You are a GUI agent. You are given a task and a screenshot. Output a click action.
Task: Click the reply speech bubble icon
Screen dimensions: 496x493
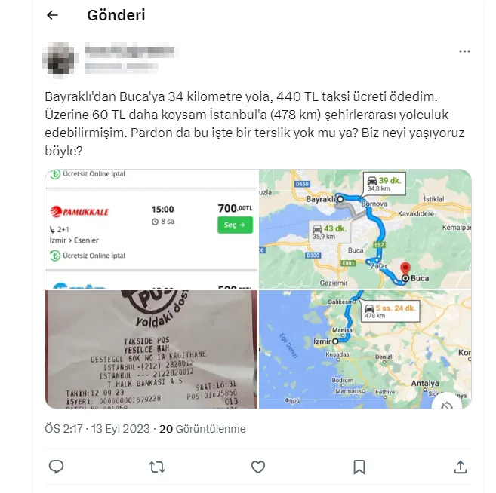(x=57, y=467)
